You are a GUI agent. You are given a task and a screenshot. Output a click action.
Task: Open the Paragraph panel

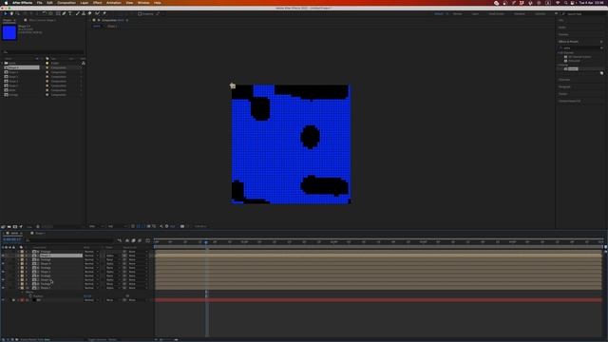pos(564,86)
